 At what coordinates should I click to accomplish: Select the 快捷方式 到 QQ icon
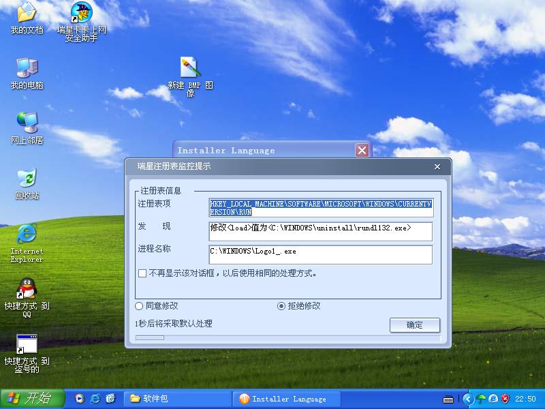pos(27,298)
